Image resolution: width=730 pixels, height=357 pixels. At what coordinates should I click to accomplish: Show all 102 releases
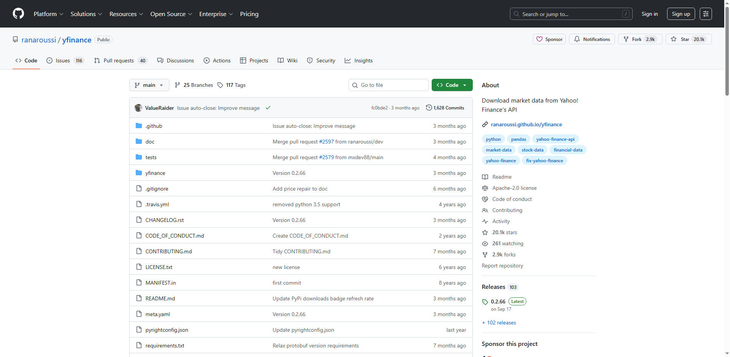[x=499, y=323]
